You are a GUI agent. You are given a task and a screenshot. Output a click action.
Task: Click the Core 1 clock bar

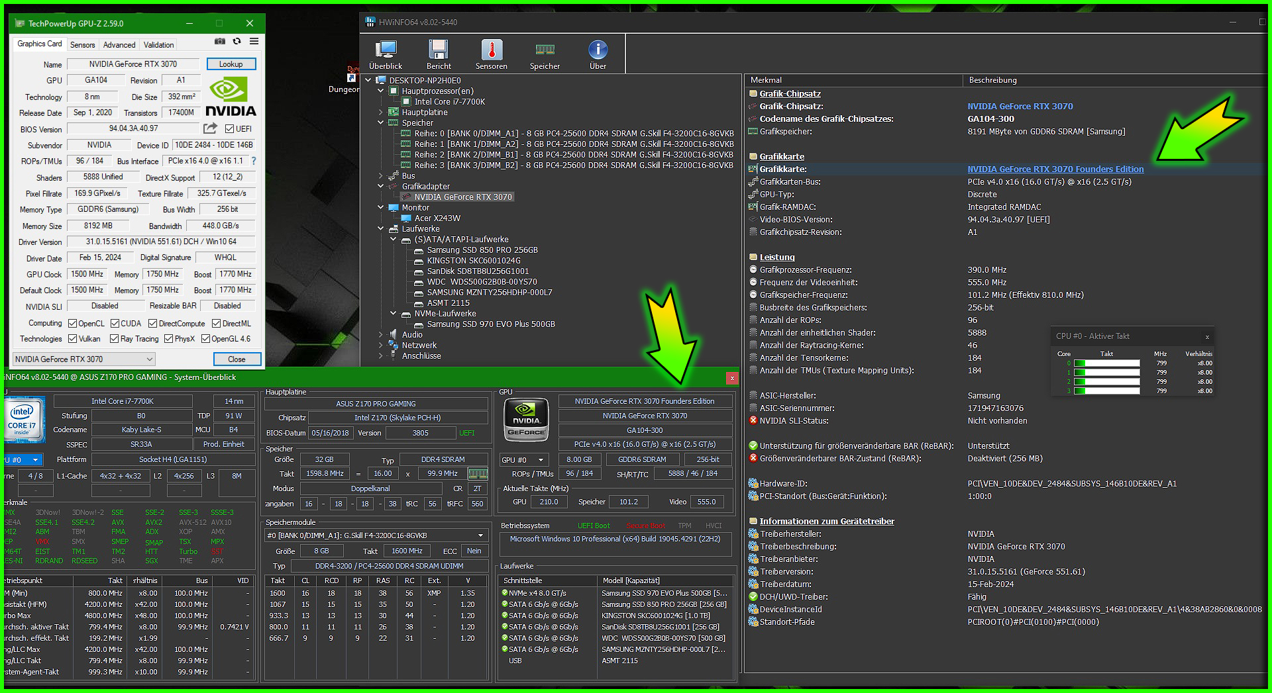(x=1106, y=373)
